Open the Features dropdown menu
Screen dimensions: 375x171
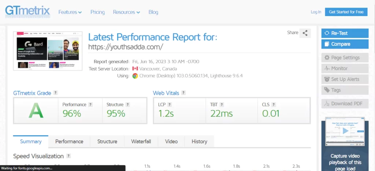click(x=70, y=12)
